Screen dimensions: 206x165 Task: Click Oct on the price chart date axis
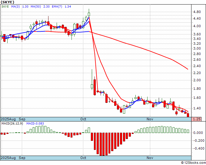[83, 119]
